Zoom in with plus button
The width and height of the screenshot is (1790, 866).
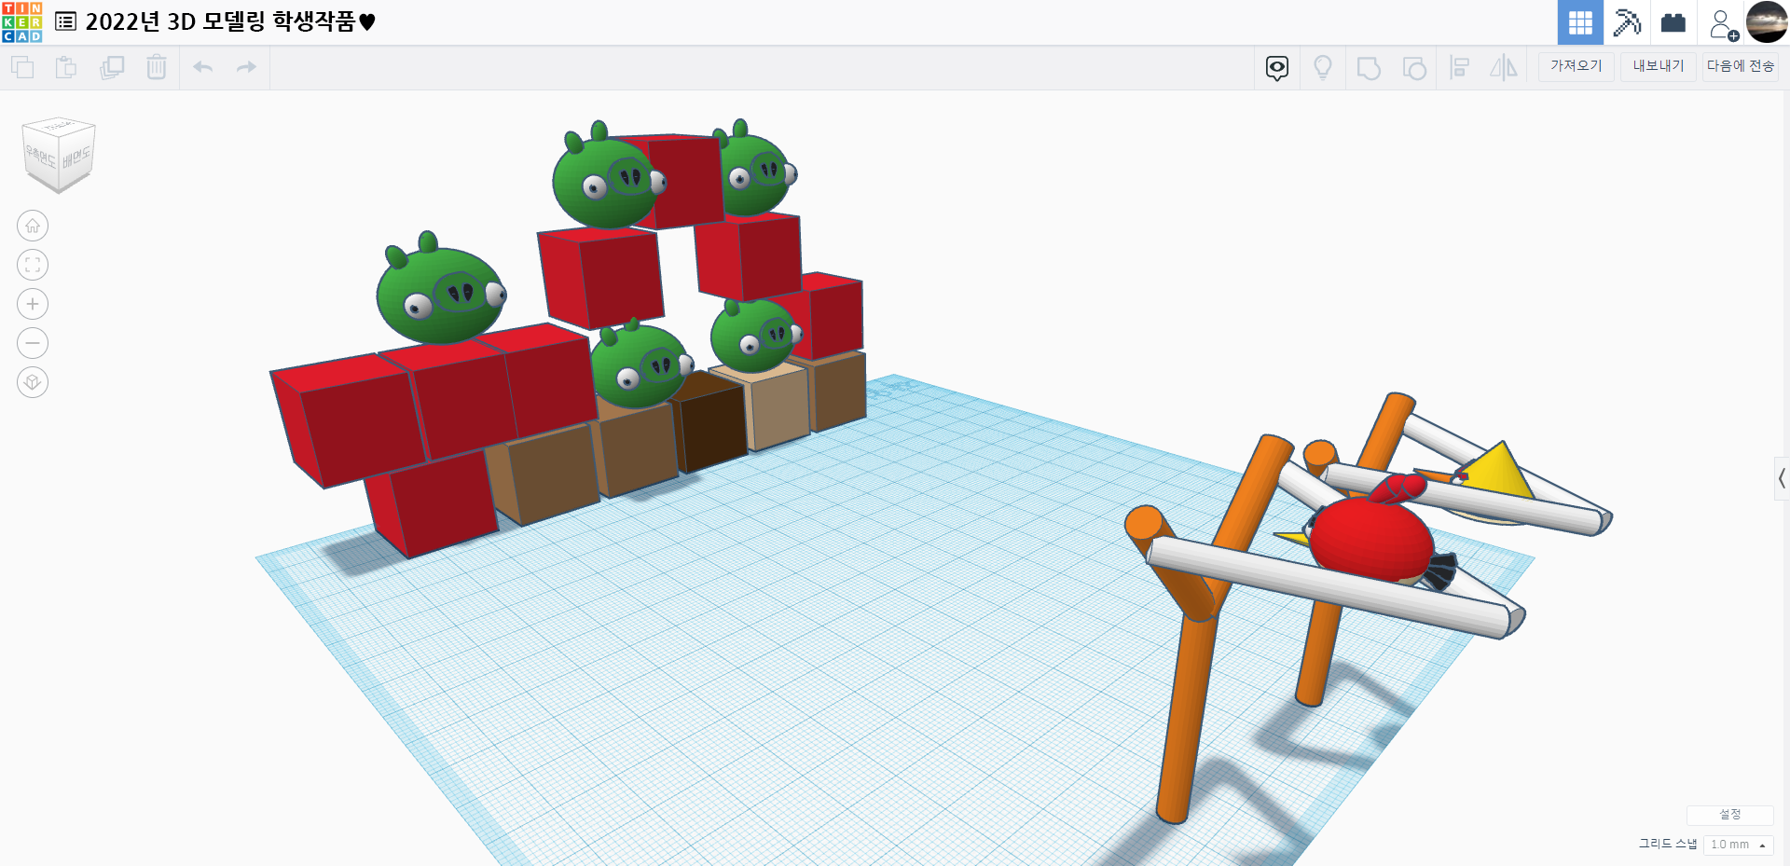point(33,304)
